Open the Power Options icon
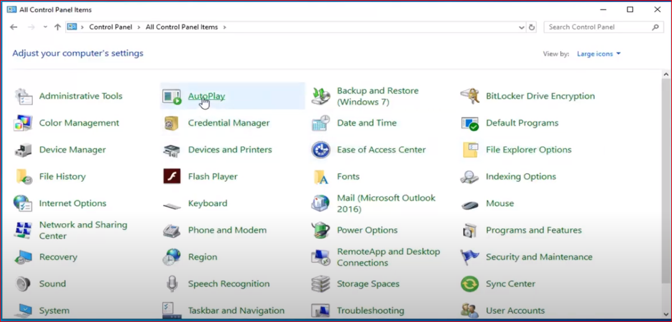Screen dimensions: 672x322 (x=321, y=230)
